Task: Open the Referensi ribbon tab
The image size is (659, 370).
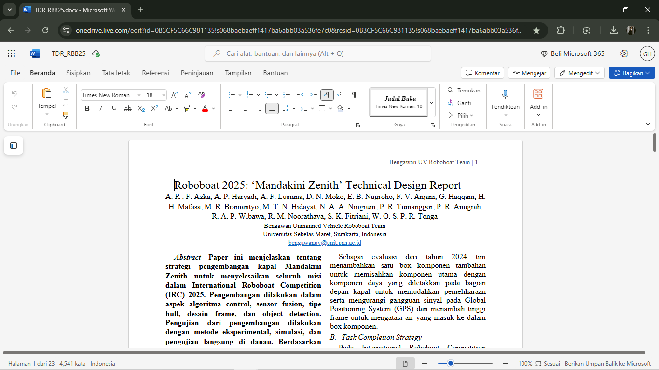Action: (155, 73)
